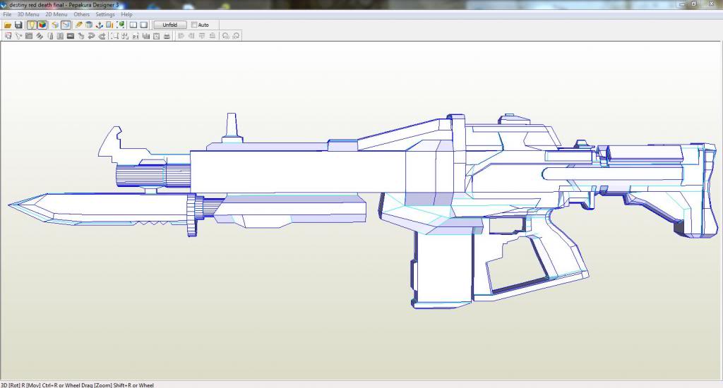Click the connected dotted squares icon
The width and height of the screenshot is (723, 388).
tap(125, 36)
